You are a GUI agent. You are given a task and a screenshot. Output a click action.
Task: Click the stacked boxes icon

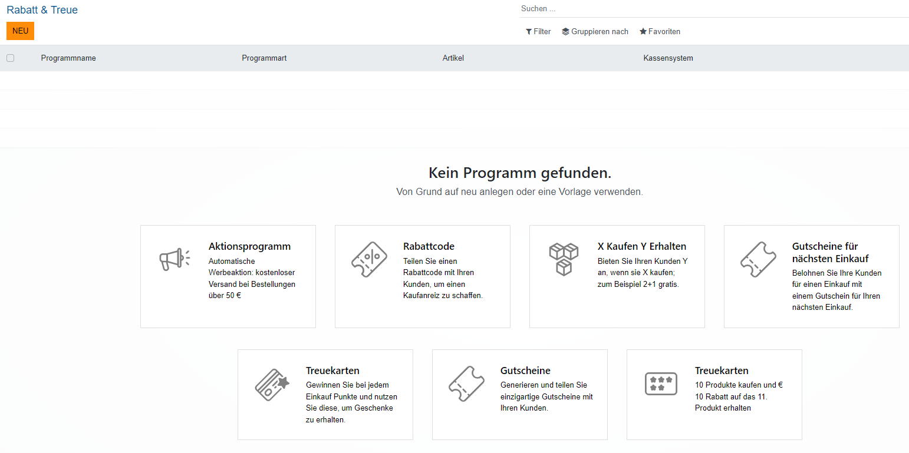pos(564,260)
